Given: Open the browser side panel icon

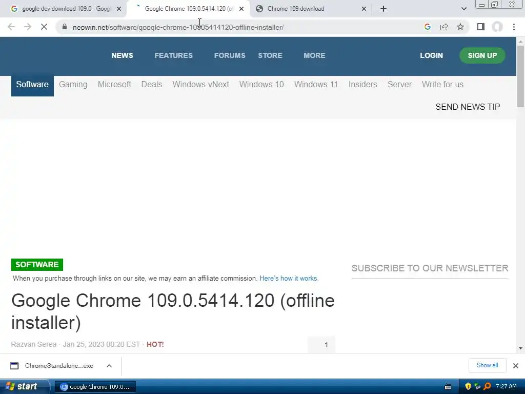Looking at the screenshot, I should click(x=481, y=27).
